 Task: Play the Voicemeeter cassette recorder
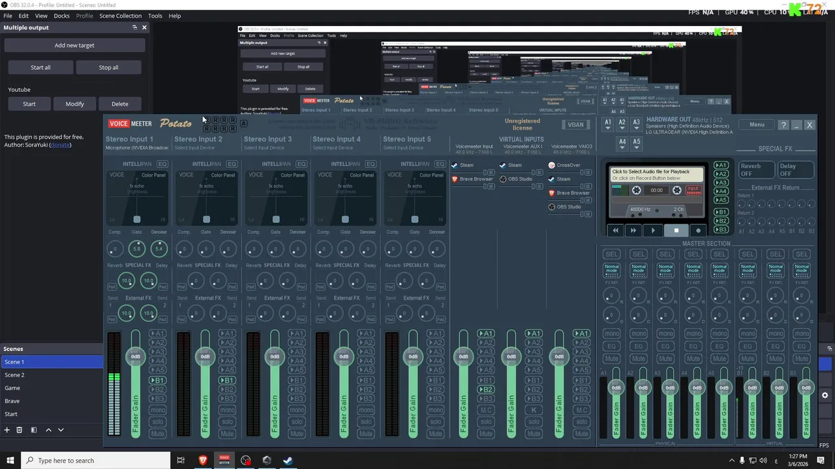pos(653,231)
